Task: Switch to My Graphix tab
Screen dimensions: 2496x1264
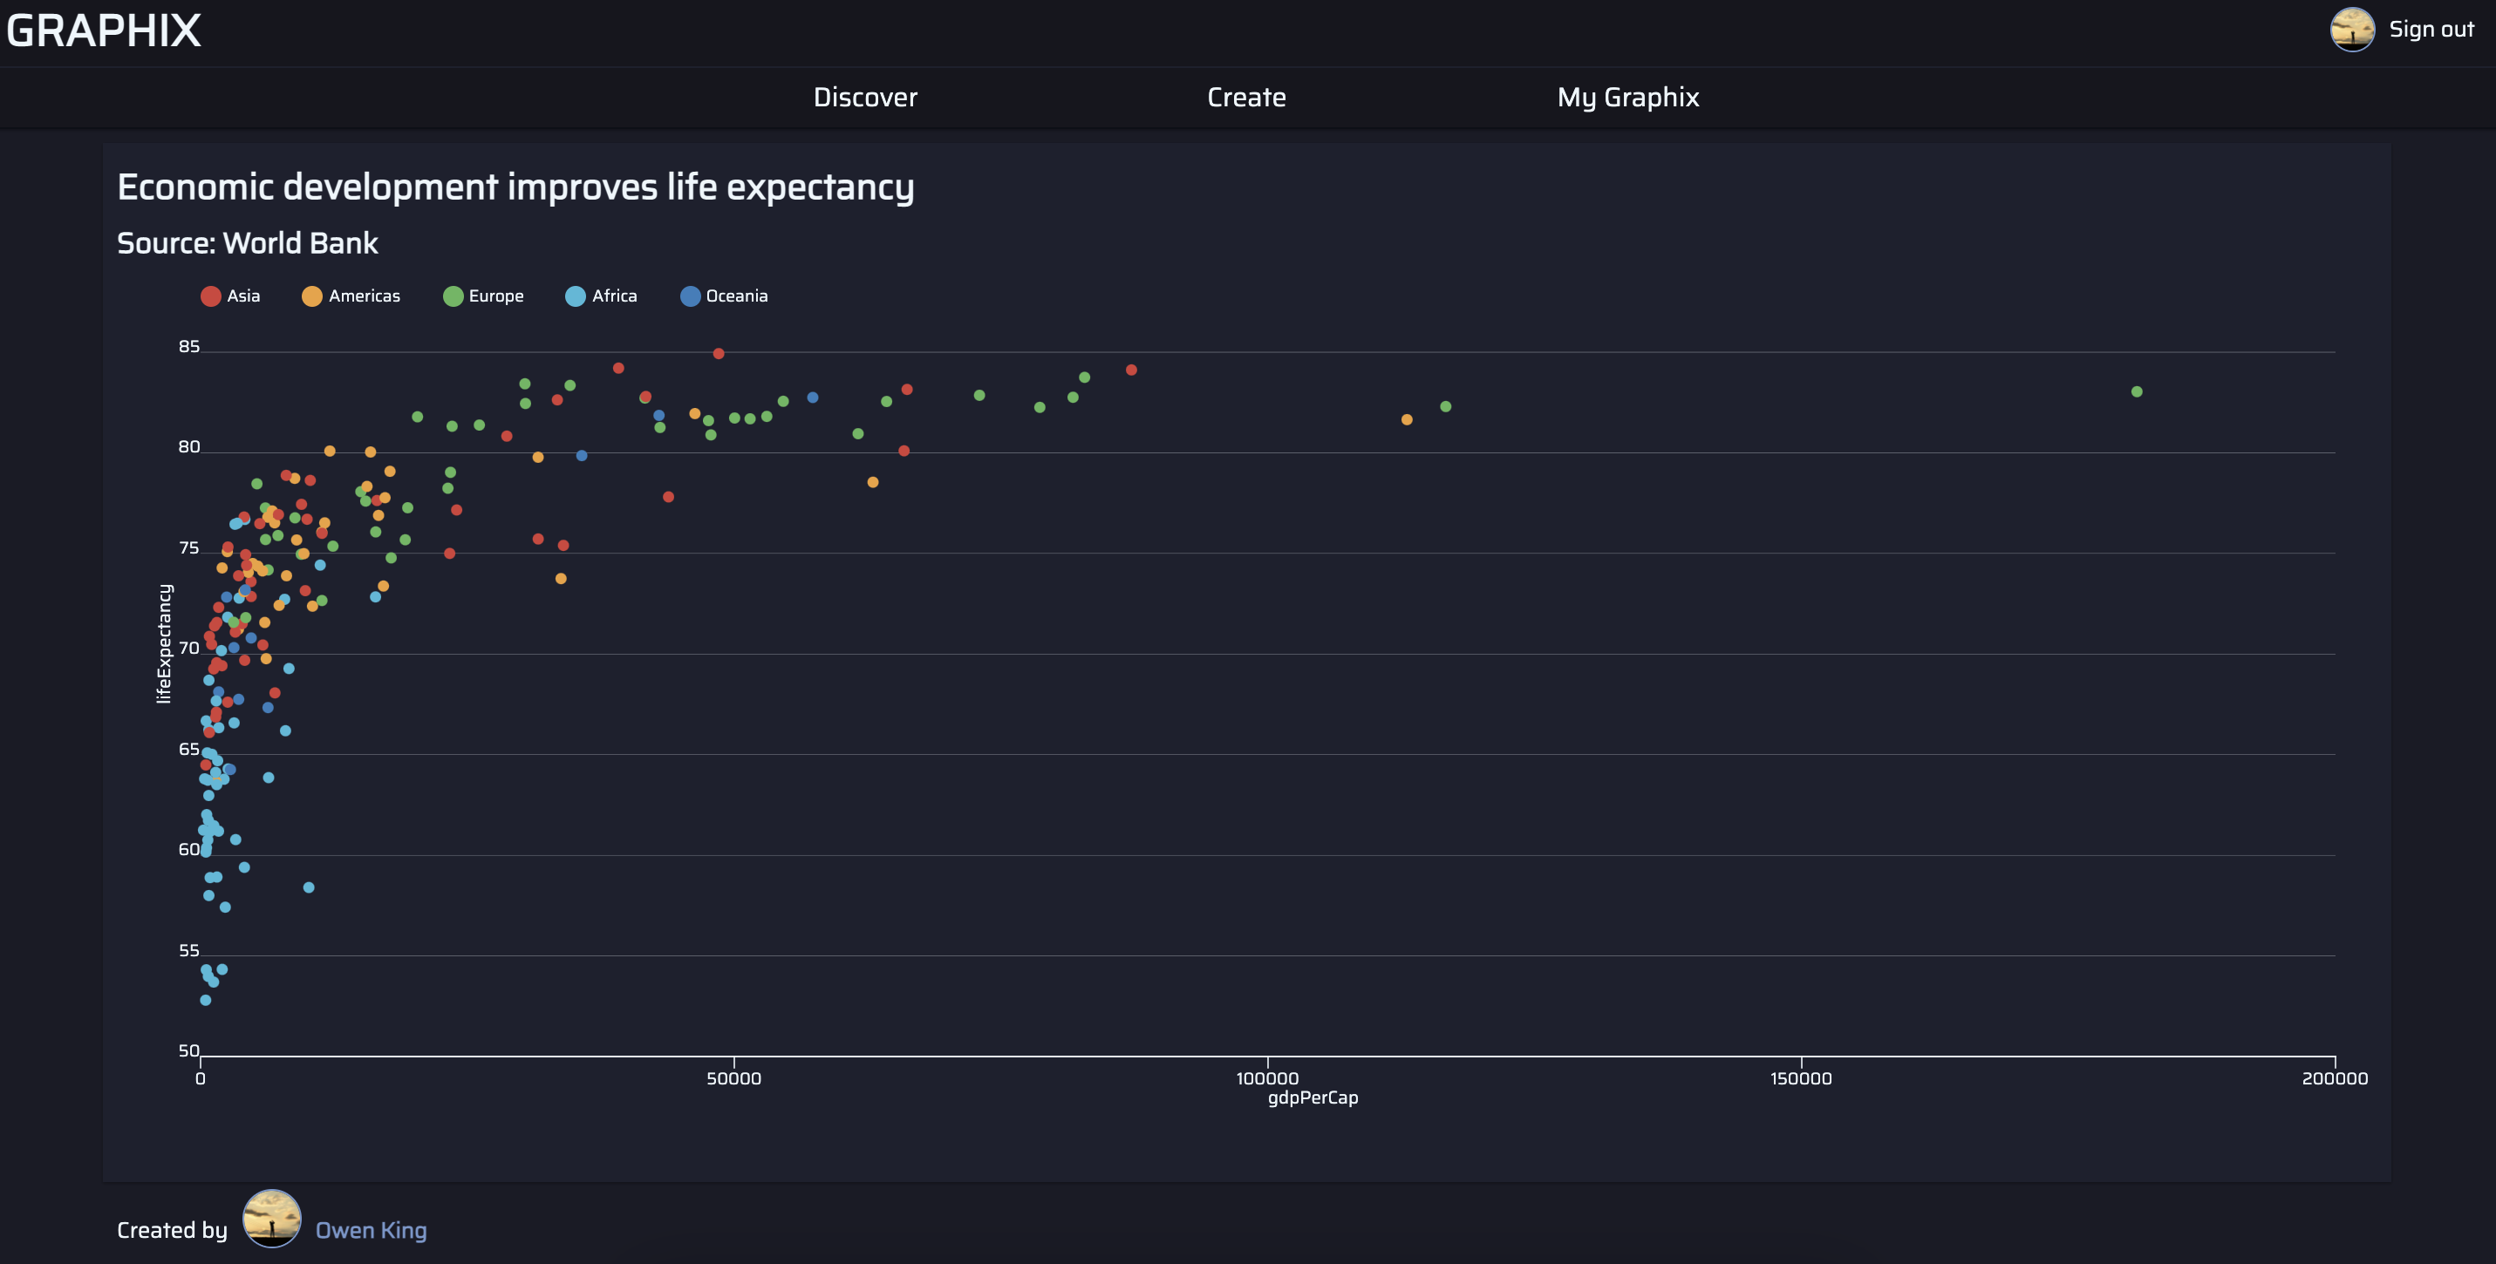Action: point(1628,97)
